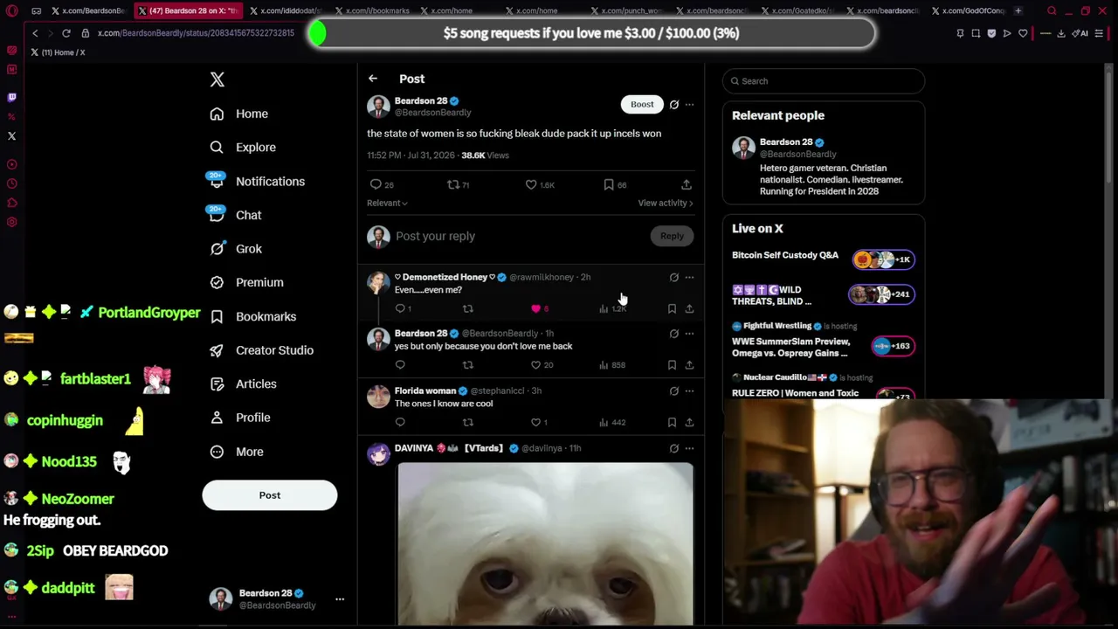Screen dimensions: 1118x629
Task: Open the more options menu on the main post
Action: [x=689, y=105]
